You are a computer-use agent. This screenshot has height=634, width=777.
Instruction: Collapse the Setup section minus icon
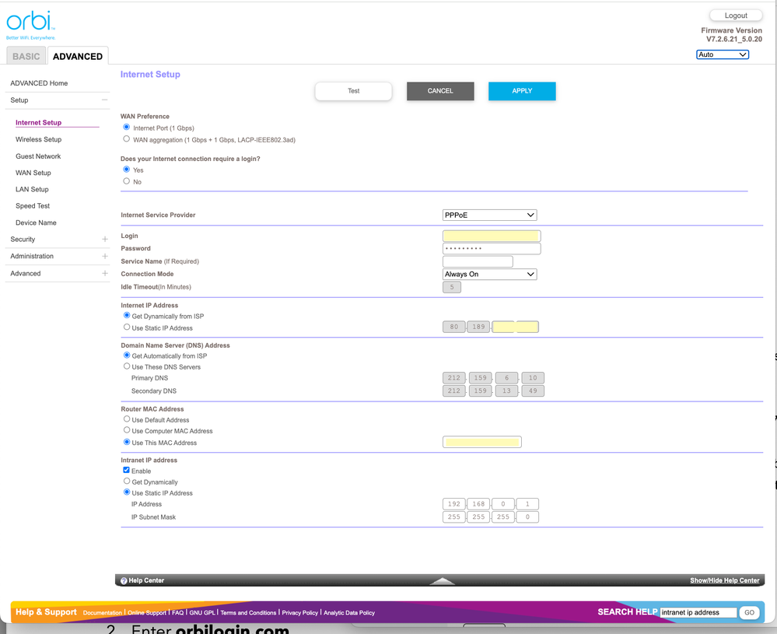tap(104, 100)
